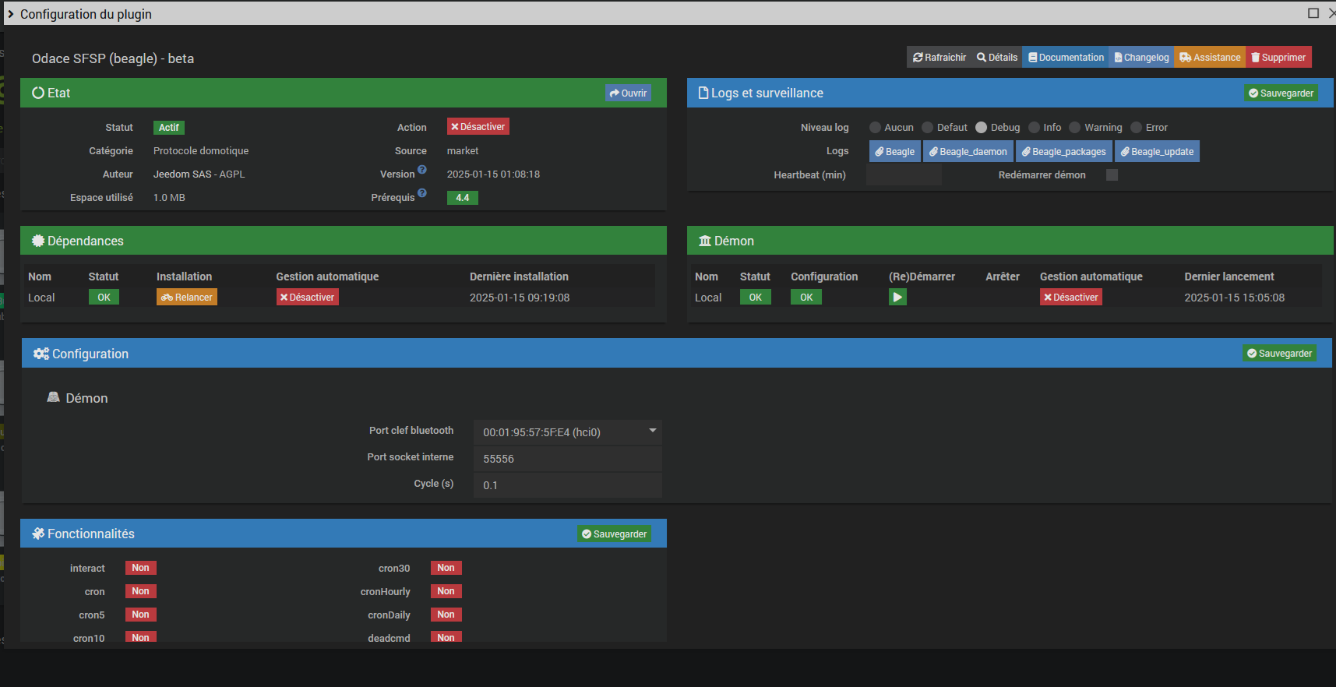The image size is (1336, 687).
Task: Click Supprimer to delete the plugin
Action: pos(1278,57)
